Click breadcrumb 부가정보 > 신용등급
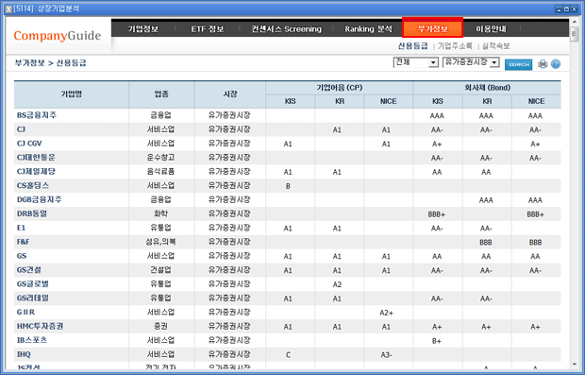Image resolution: width=585 pixels, height=375 pixels. click(x=51, y=62)
